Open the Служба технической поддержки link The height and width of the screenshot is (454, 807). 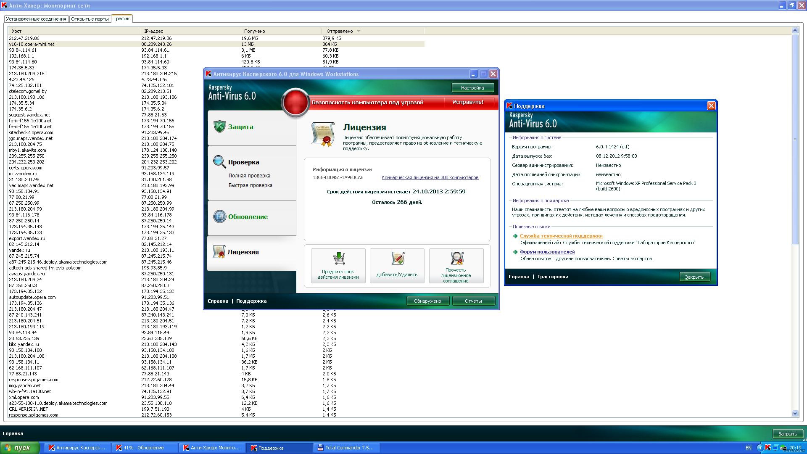pyautogui.click(x=561, y=236)
